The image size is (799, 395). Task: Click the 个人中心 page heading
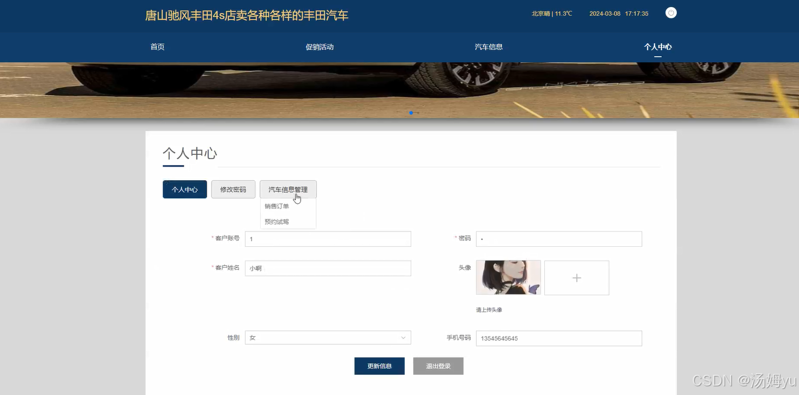click(x=190, y=153)
